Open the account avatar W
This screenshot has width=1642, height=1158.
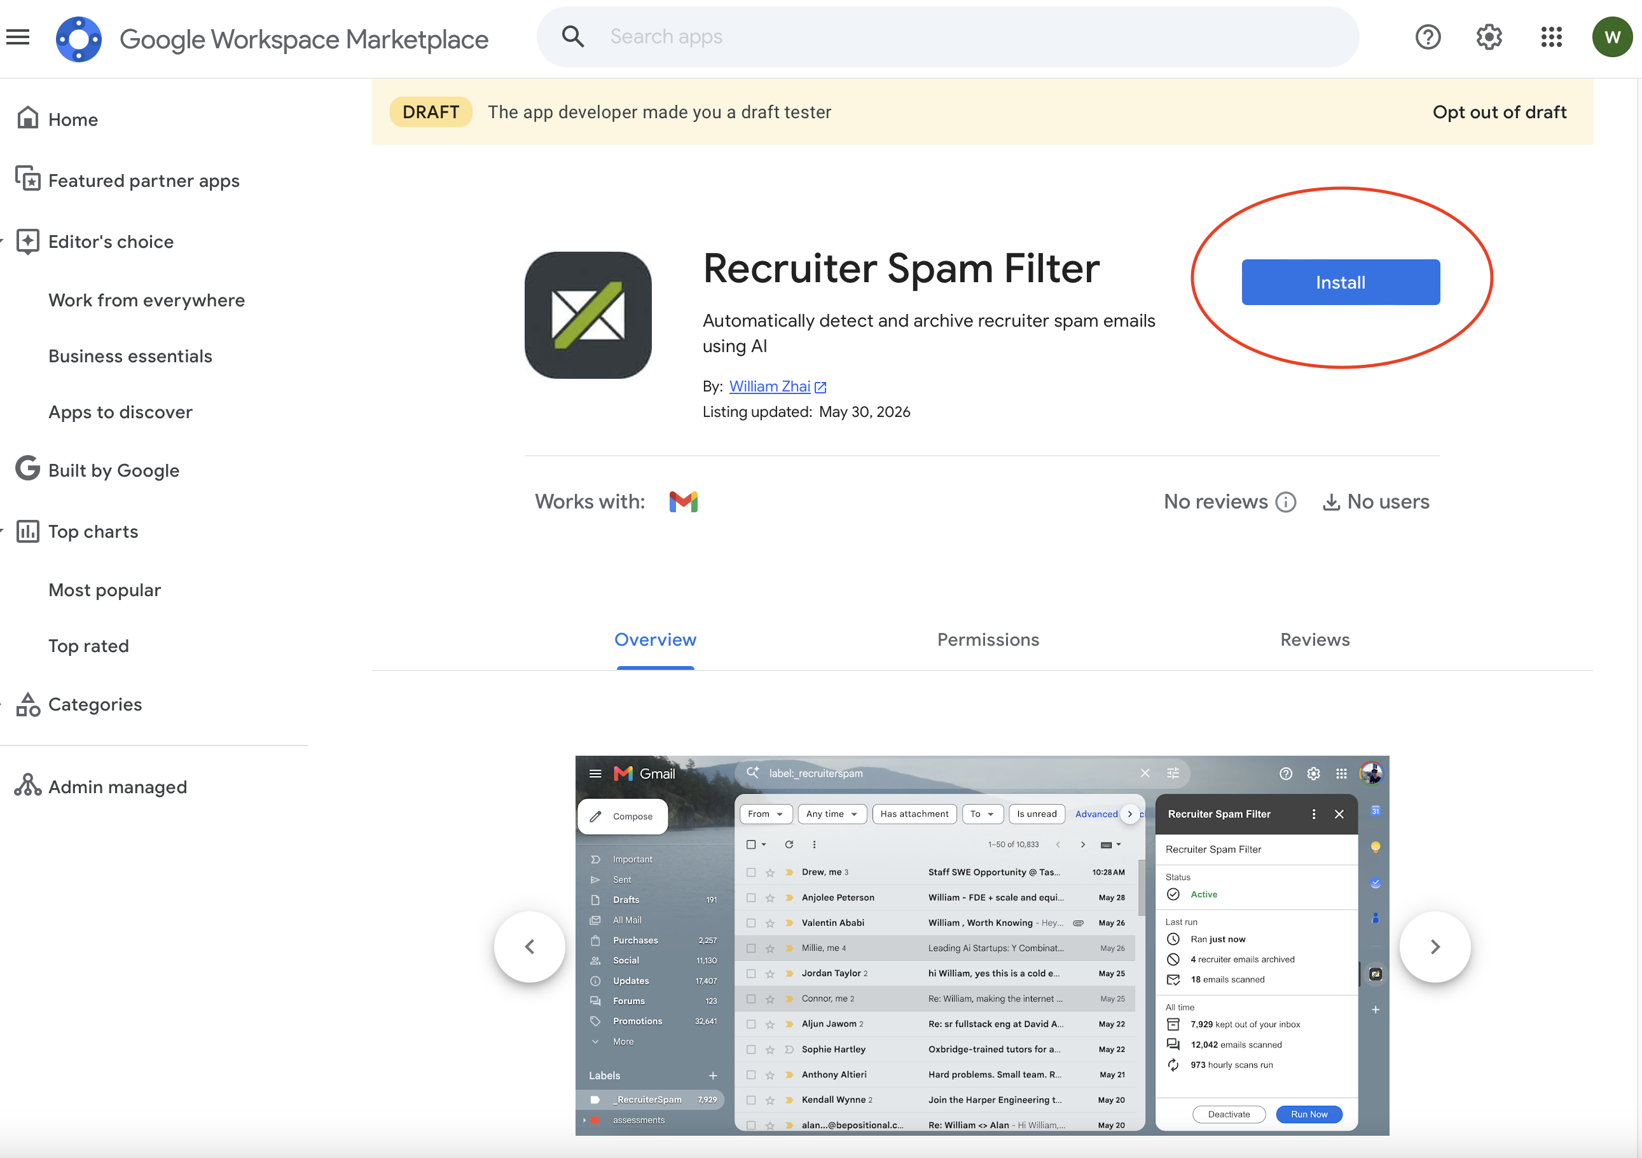(x=1612, y=37)
